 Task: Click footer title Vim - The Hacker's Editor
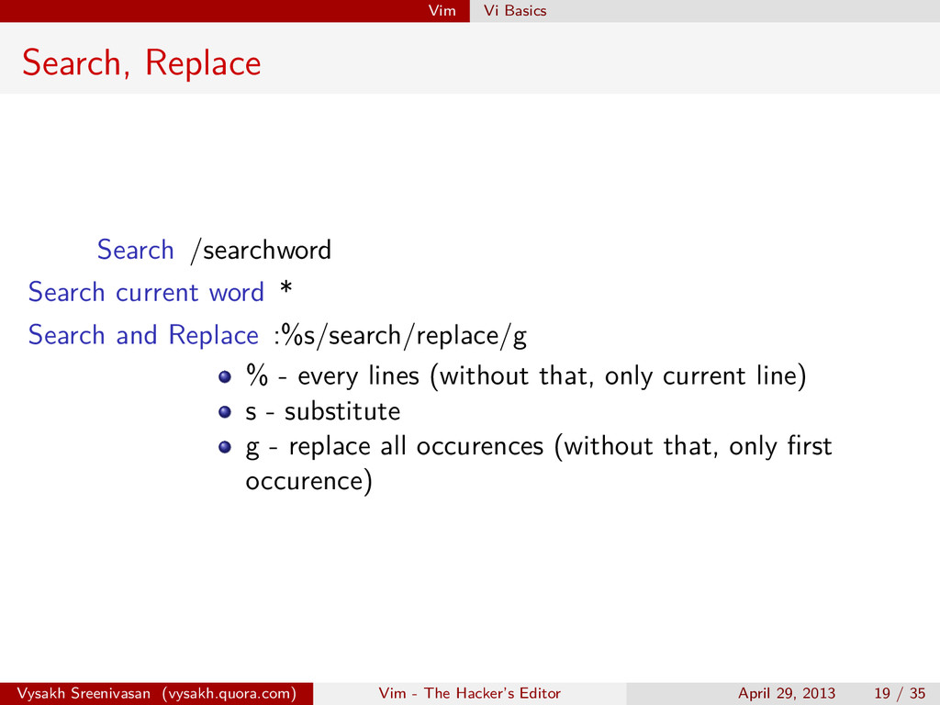(x=469, y=694)
